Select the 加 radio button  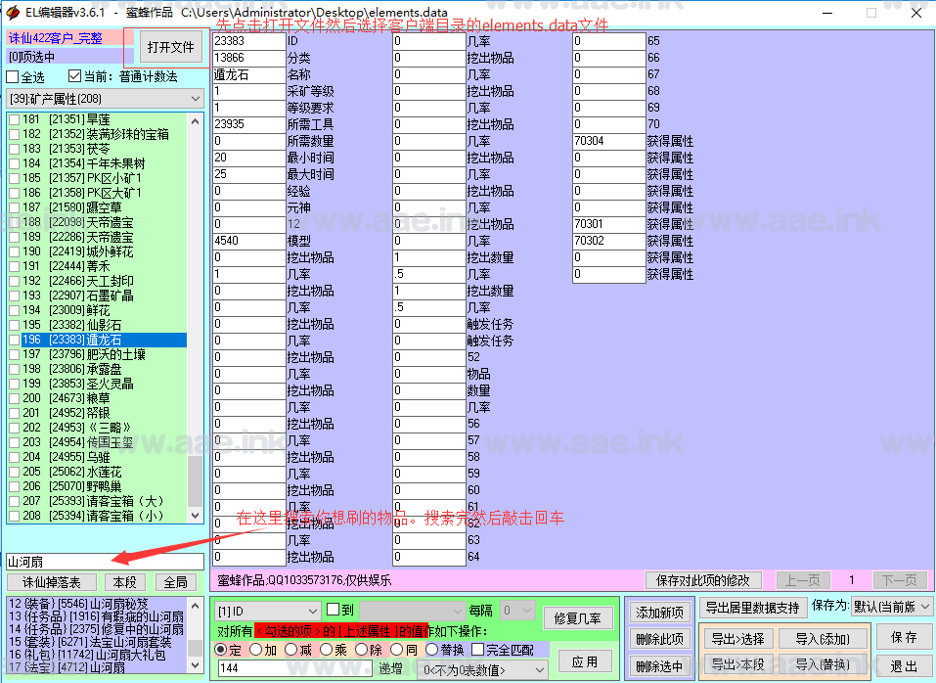tap(256, 650)
